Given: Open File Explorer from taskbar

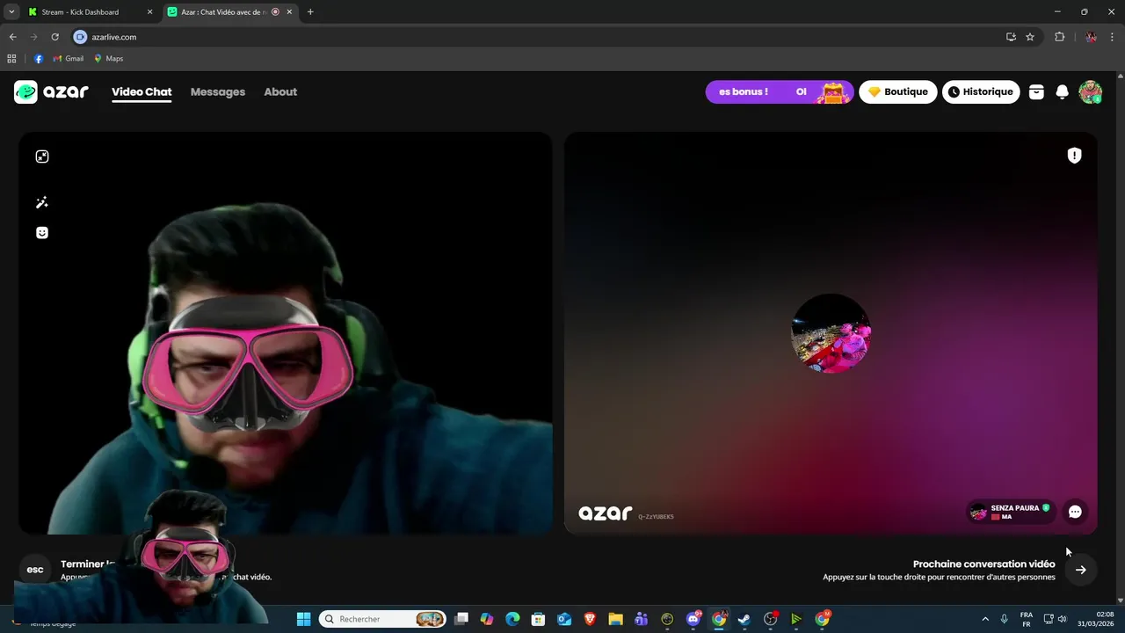Looking at the screenshot, I should point(615,619).
